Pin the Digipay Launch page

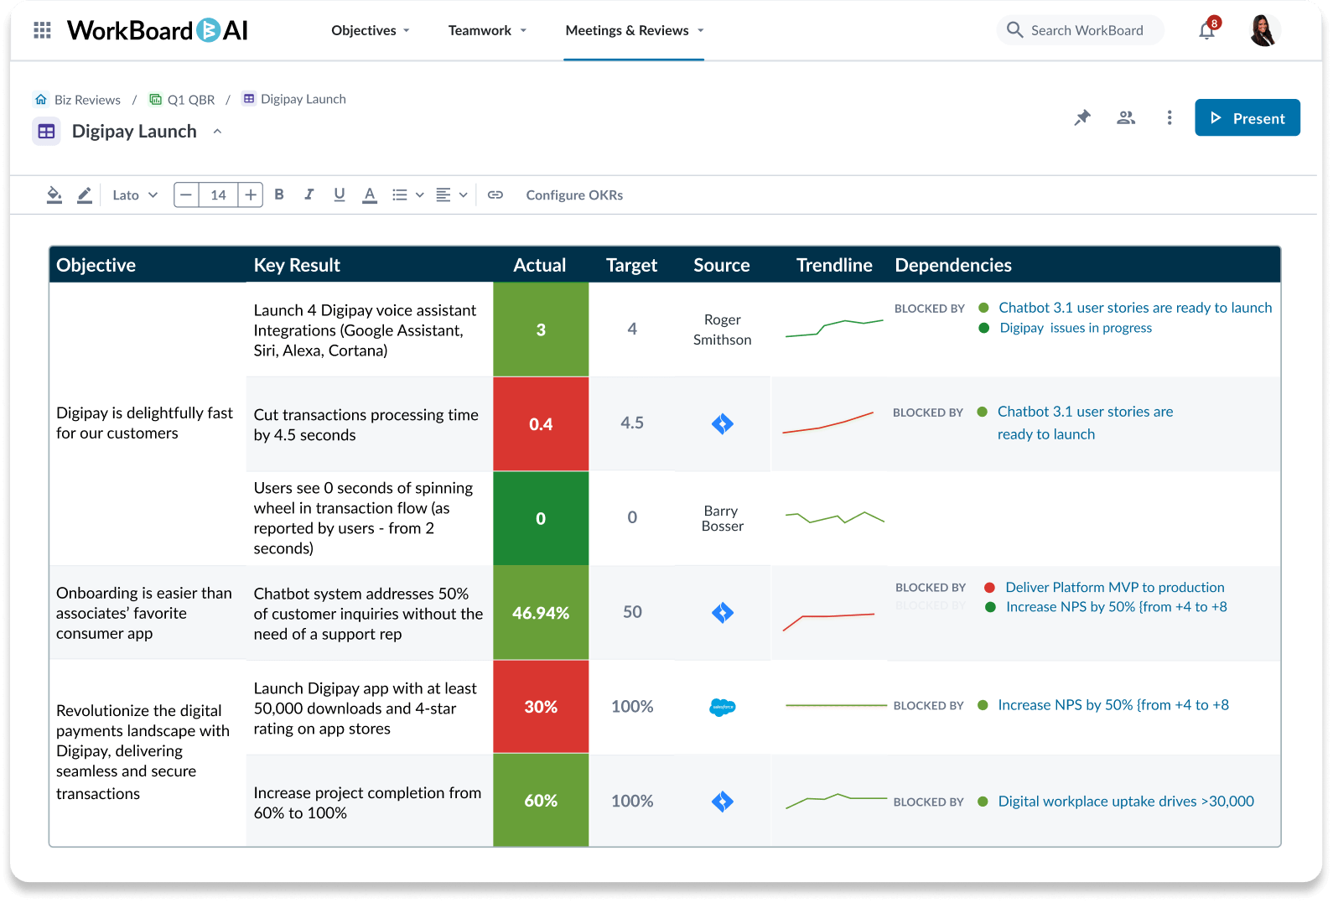coord(1082,117)
